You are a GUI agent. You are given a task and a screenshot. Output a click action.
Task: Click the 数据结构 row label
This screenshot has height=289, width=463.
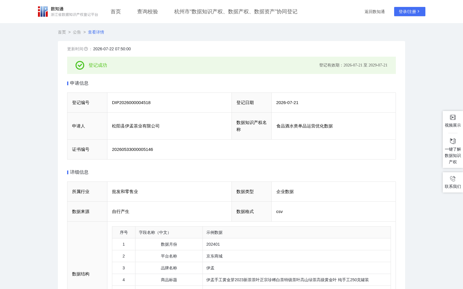pyautogui.click(x=81, y=274)
